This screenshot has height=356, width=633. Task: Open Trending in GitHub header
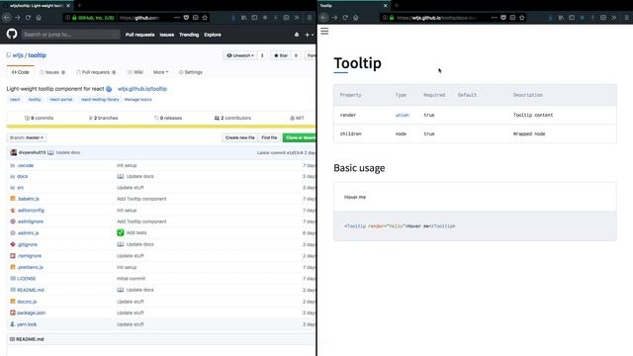coord(189,35)
